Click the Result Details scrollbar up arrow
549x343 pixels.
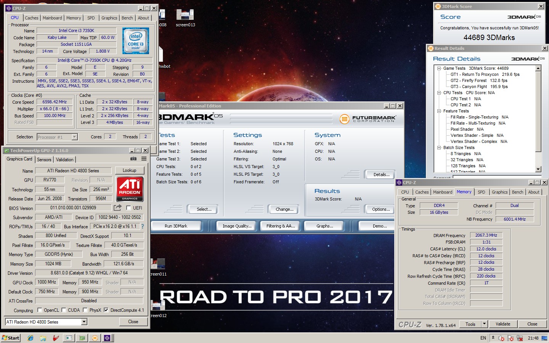[x=538, y=69]
